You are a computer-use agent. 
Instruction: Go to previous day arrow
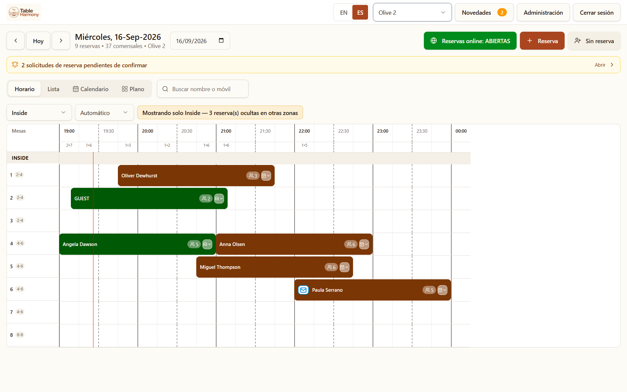coord(16,41)
